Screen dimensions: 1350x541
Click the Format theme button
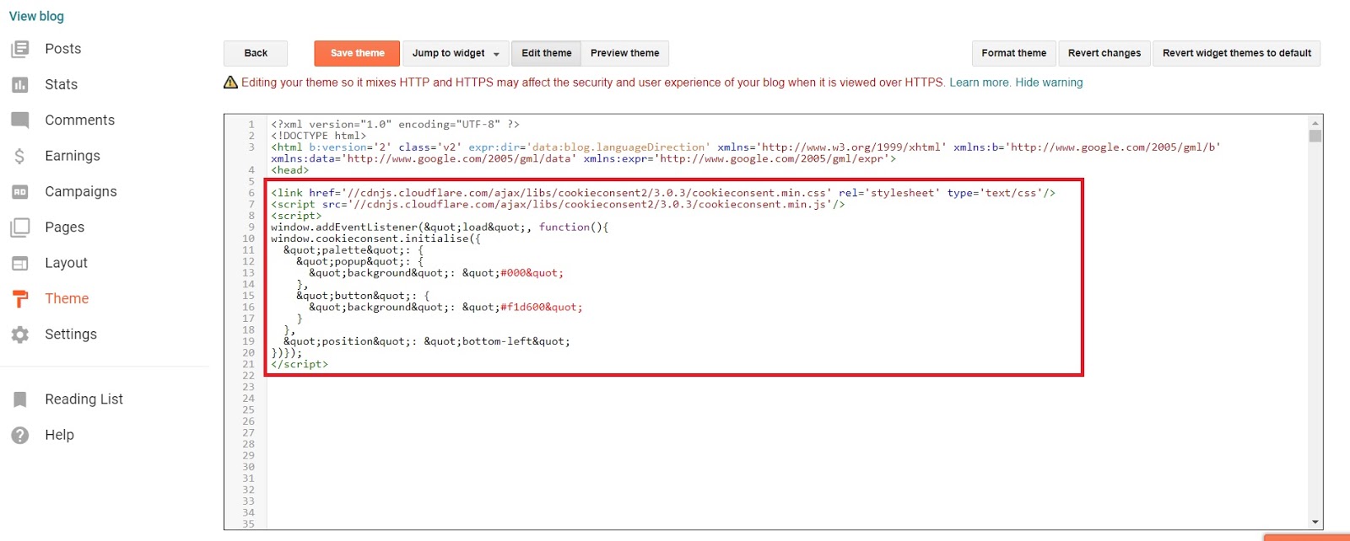coord(1013,53)
